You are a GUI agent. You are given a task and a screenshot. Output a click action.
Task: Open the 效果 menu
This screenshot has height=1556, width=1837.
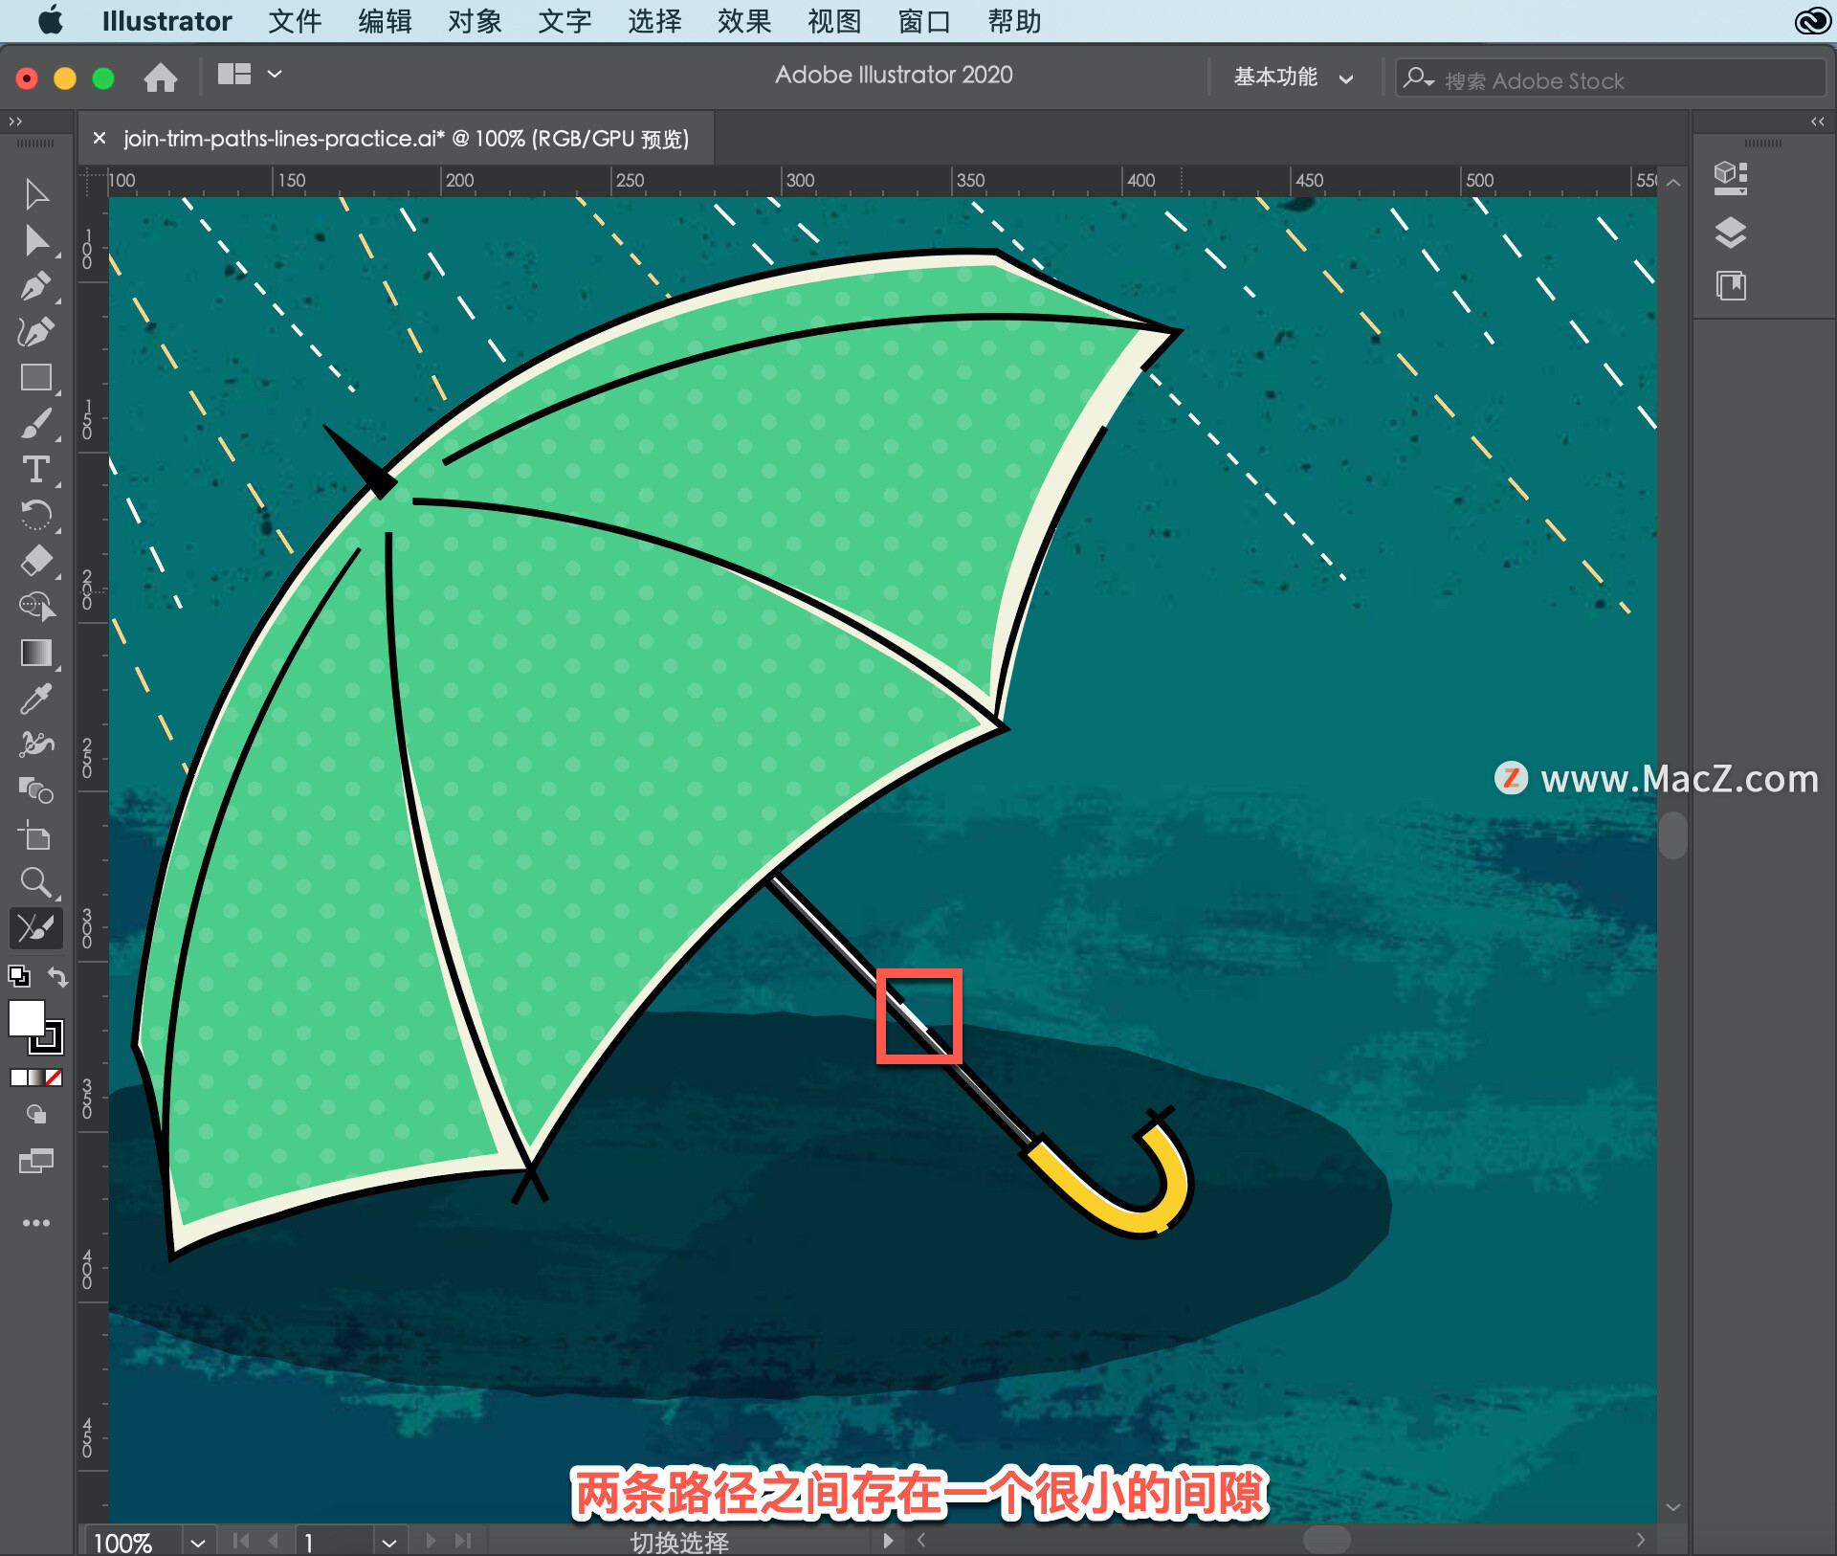[744, 21]
